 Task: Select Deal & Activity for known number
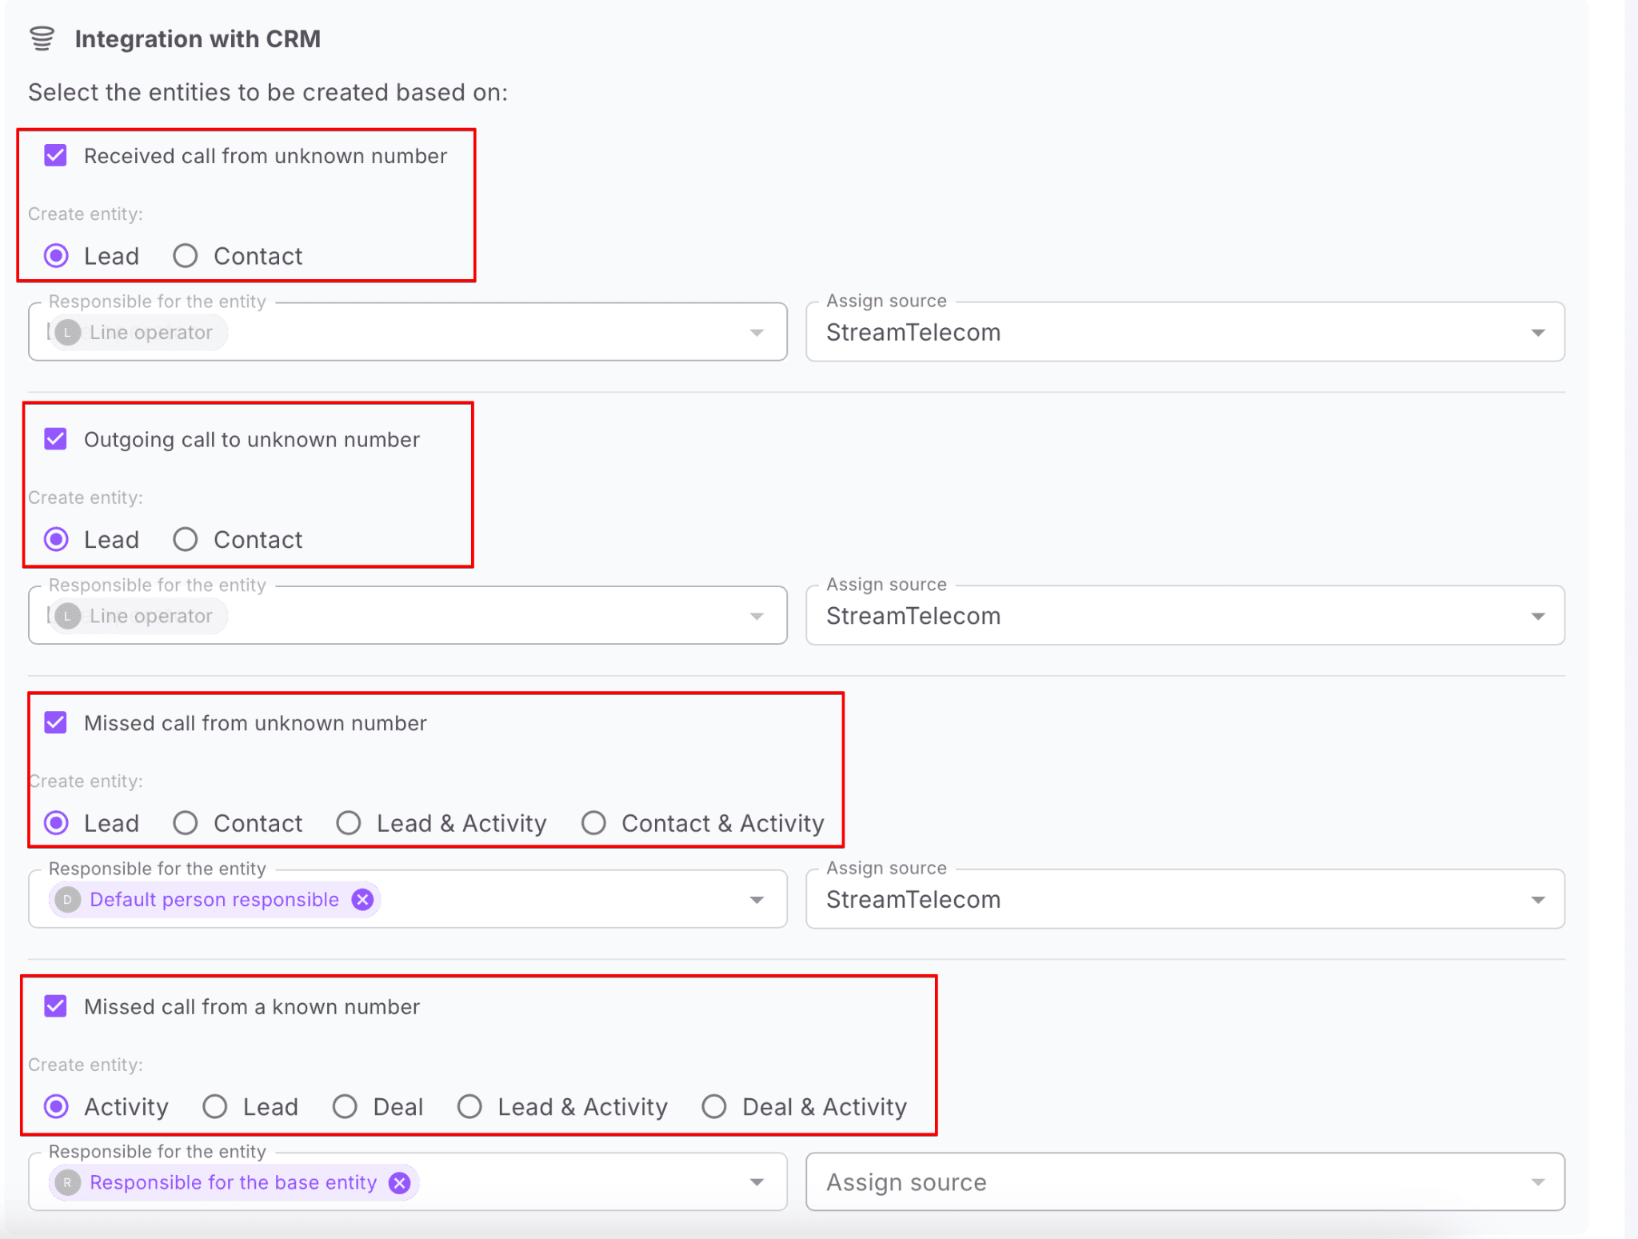[x=714, y=1107]
